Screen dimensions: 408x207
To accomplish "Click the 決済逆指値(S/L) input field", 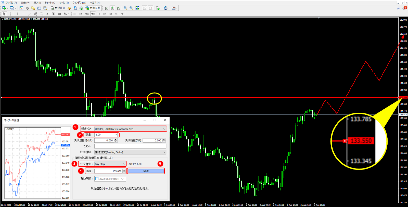I will click(x=104, y=140).
